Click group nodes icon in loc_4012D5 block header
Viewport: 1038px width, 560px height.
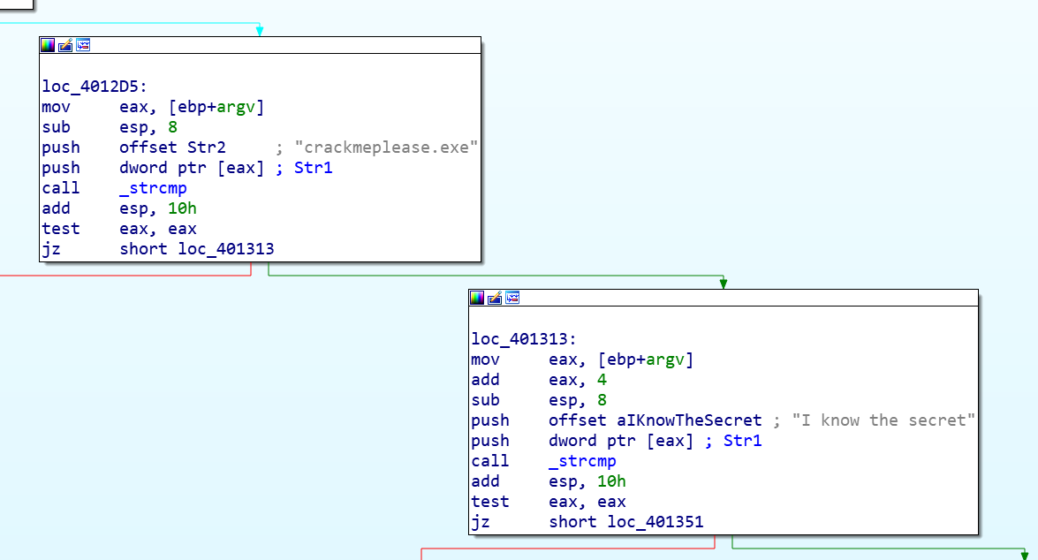(83, 45)
